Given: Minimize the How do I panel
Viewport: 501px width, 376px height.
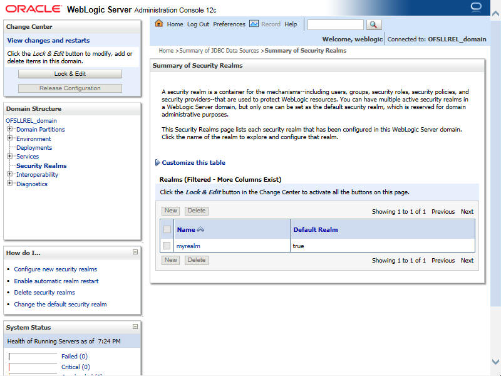Looking at the screenshot, I should point(135,252).
